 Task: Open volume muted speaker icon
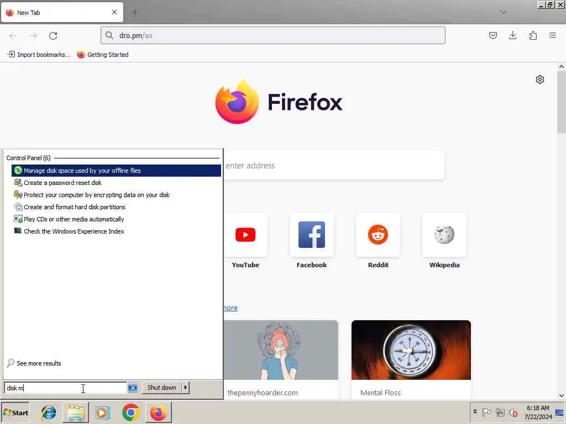513,412
